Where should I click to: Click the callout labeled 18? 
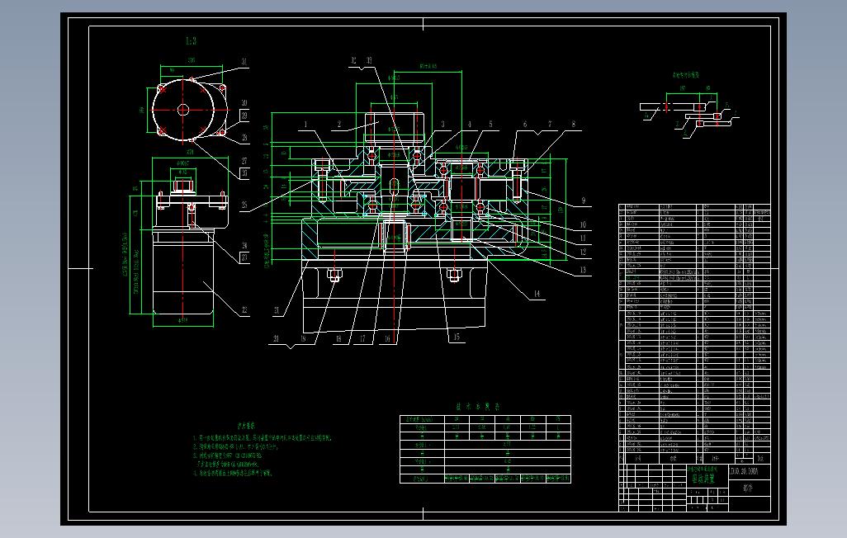(338, 338)
